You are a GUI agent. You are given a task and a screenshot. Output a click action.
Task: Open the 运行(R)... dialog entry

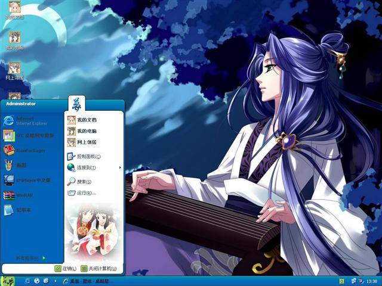click(x=85, y=193)
